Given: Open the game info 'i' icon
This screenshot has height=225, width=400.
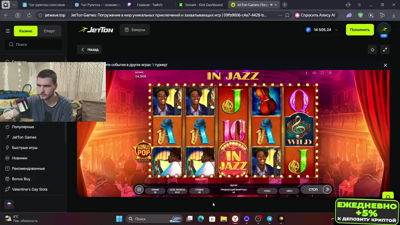Looking at the screenshot, I should pyautogui.click(x=306, y=73).
